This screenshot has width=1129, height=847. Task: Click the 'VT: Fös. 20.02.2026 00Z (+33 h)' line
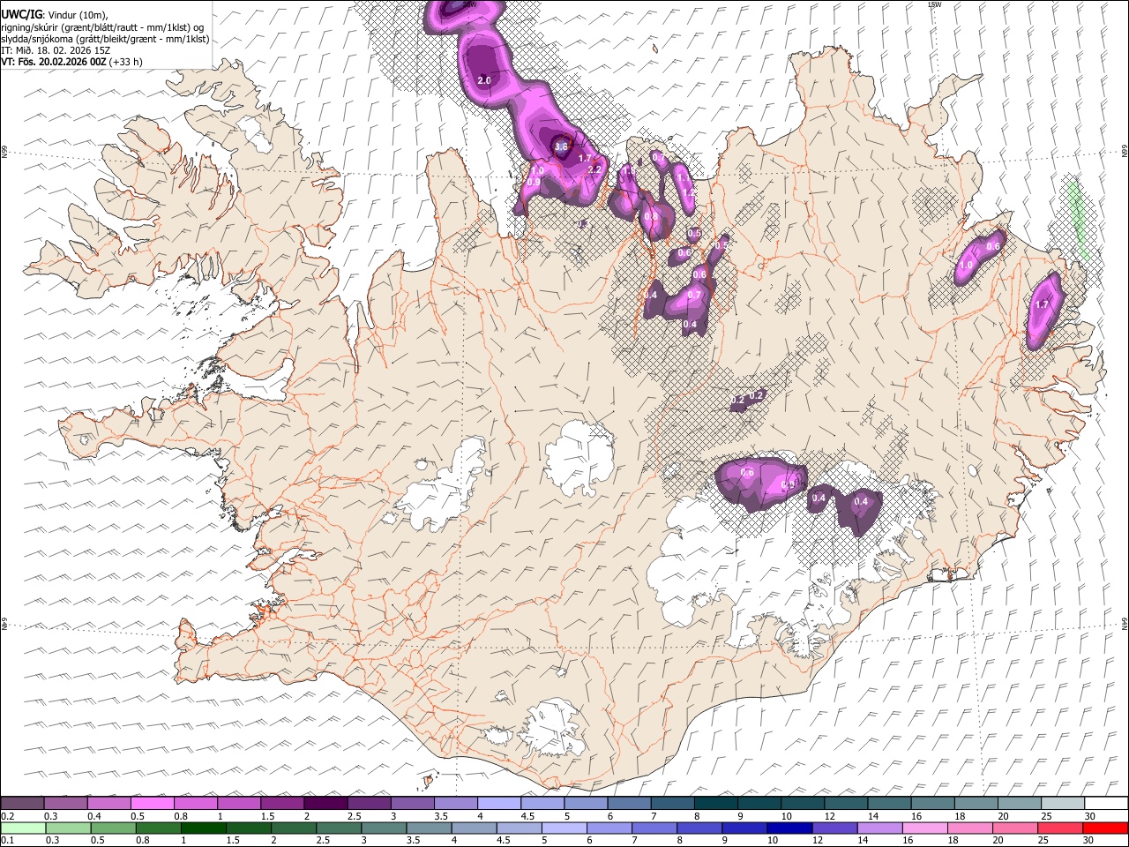click(x=71, y=62)
